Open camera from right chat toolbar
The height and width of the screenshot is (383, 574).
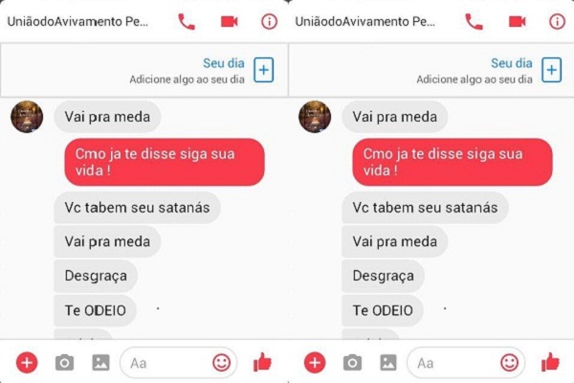[352, 363]
